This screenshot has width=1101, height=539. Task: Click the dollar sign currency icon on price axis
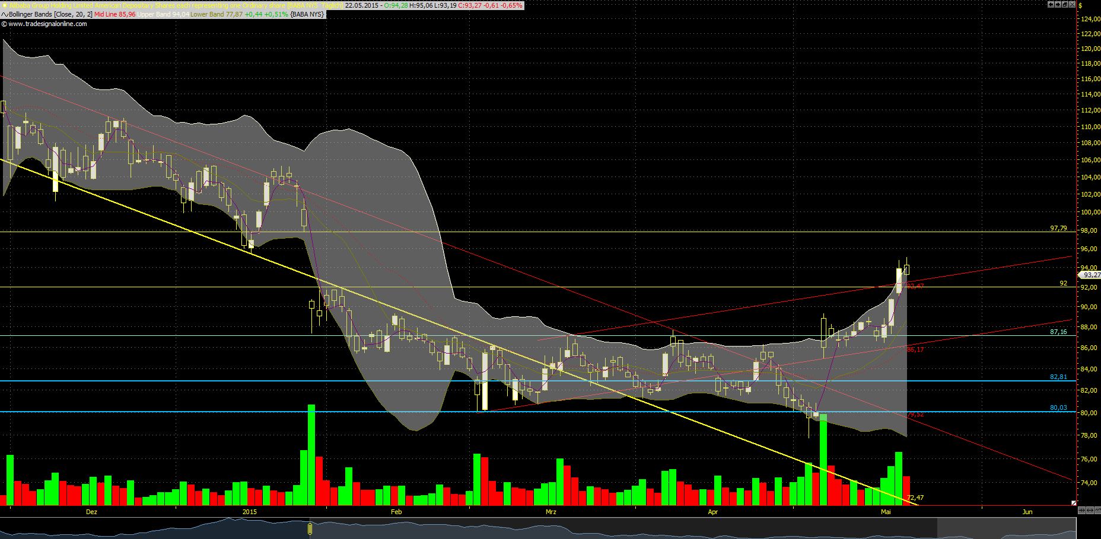[x=1081, y=6]
